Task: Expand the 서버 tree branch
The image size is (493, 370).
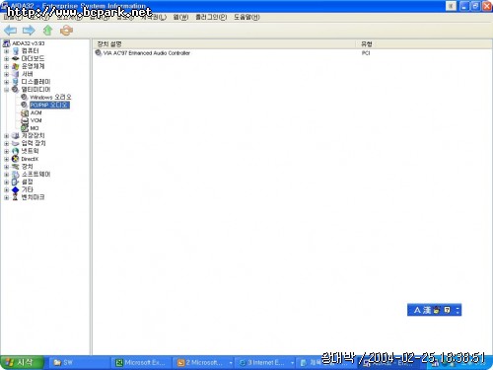Action: [x=6, y=74]
